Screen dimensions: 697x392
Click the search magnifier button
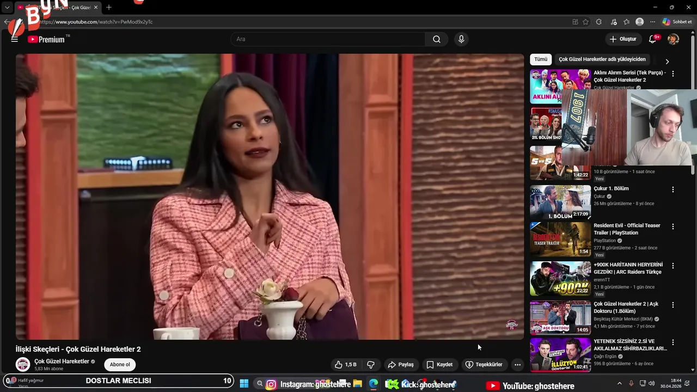coord(437,39)
